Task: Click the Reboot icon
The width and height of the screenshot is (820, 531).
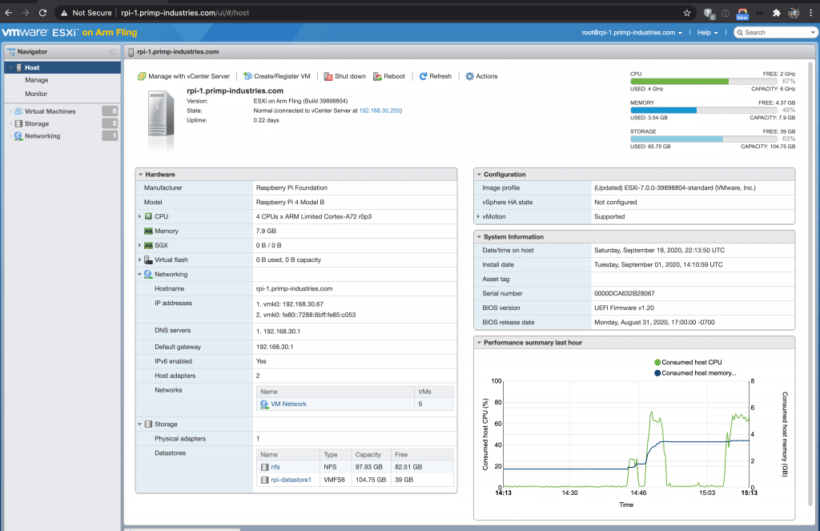Action: [x=377, y=76]
